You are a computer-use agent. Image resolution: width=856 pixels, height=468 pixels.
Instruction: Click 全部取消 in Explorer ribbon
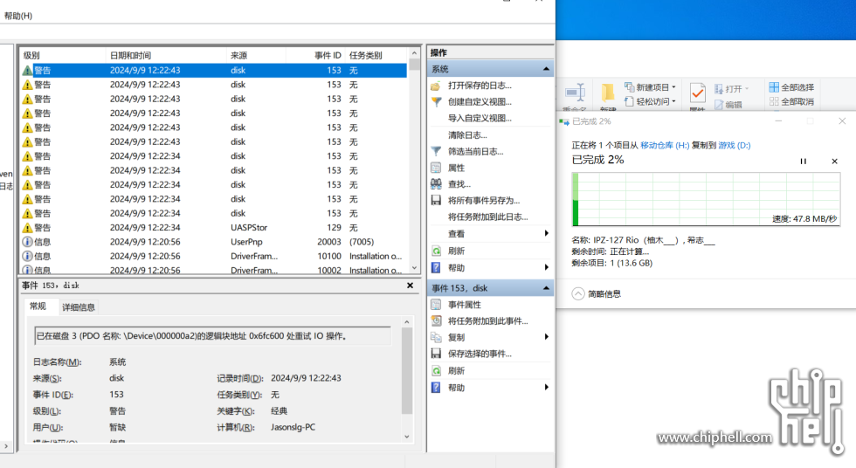coord(791,101)
